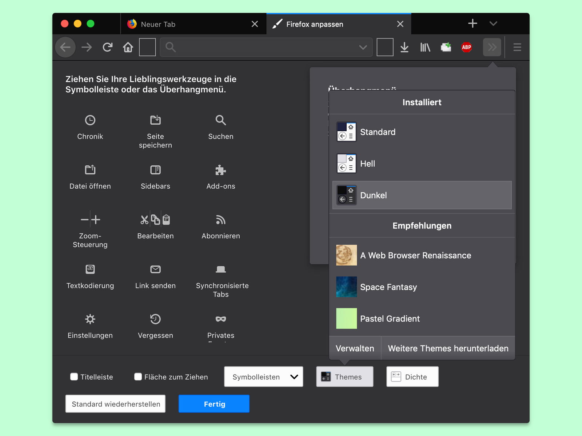Viewport: 582px width, 436px height.
Task: Click the reload page icon
Action: tap(107, 47)
